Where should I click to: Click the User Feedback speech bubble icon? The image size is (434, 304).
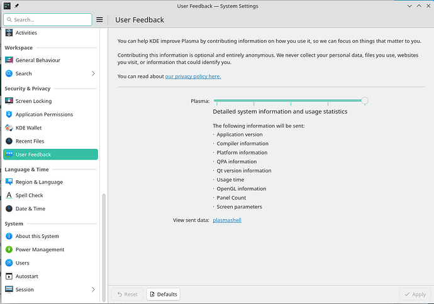coord(9,155)
